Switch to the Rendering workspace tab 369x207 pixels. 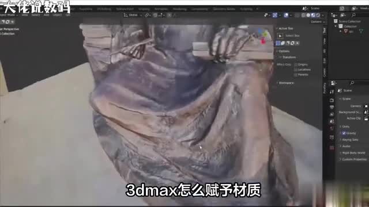(x=179, y=9)
